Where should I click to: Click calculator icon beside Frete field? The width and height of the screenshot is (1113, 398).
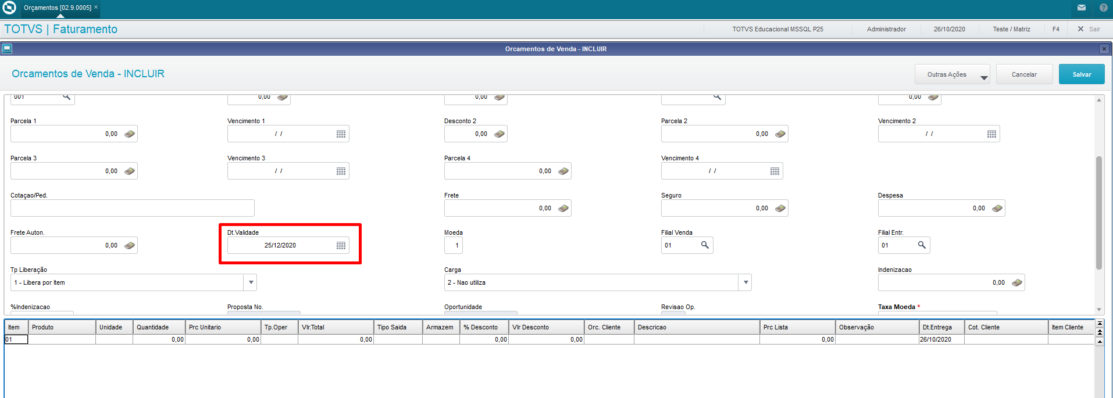(563, 209)
